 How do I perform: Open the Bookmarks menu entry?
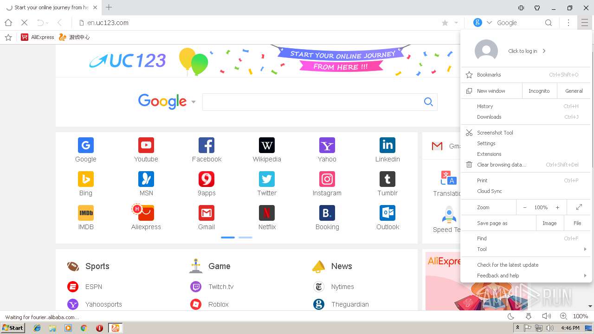click(x=526, y=75)
